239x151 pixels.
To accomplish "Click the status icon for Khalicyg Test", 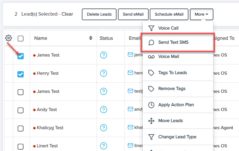I will click(x=103, y=128).
